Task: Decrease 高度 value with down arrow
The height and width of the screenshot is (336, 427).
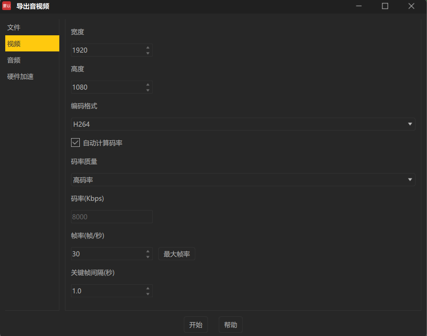Action: pos(148,90)
